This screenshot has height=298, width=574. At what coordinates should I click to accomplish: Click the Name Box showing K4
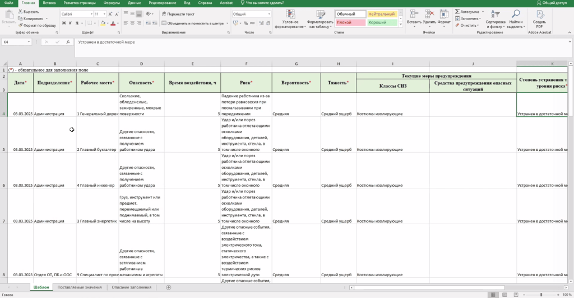[16, 42]
